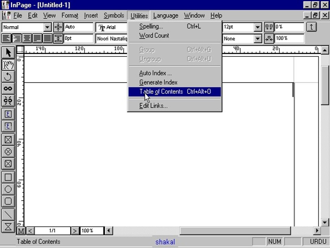Select the rotate tool
330x248 pixels.
pos(8,76)
